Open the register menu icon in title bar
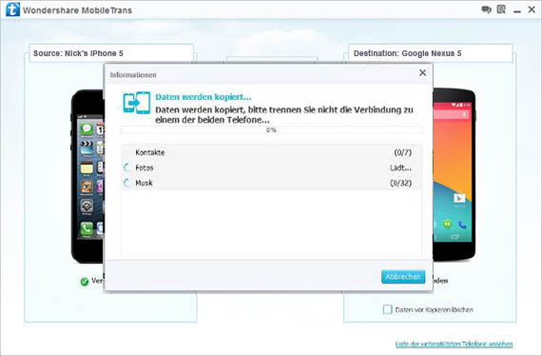The width and height of the screenshot is (542, 356). (501, 10)
